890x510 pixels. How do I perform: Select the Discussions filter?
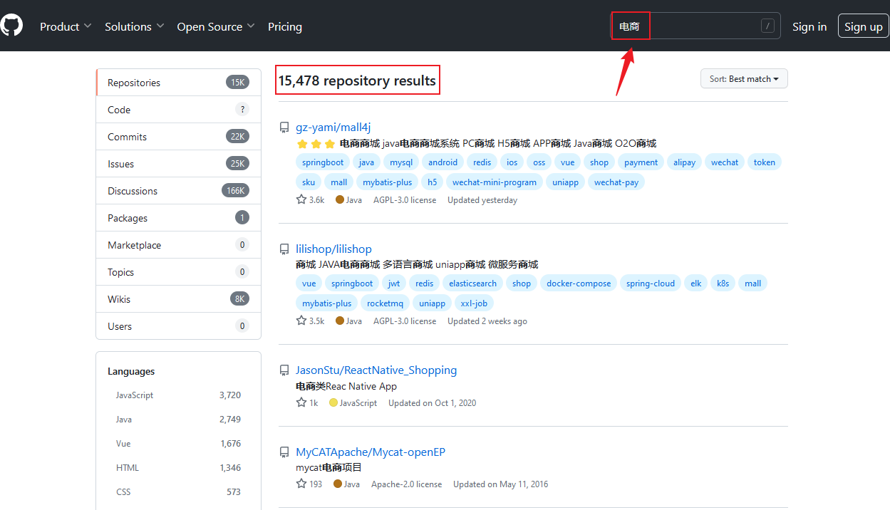(x=178, y=191)
